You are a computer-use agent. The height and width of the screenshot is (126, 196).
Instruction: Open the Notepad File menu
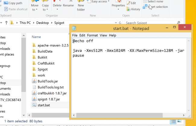75,35
